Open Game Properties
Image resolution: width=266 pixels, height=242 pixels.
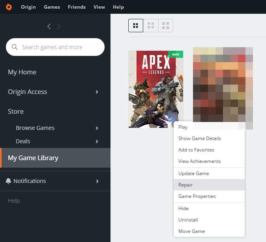[x=209, y=196]
